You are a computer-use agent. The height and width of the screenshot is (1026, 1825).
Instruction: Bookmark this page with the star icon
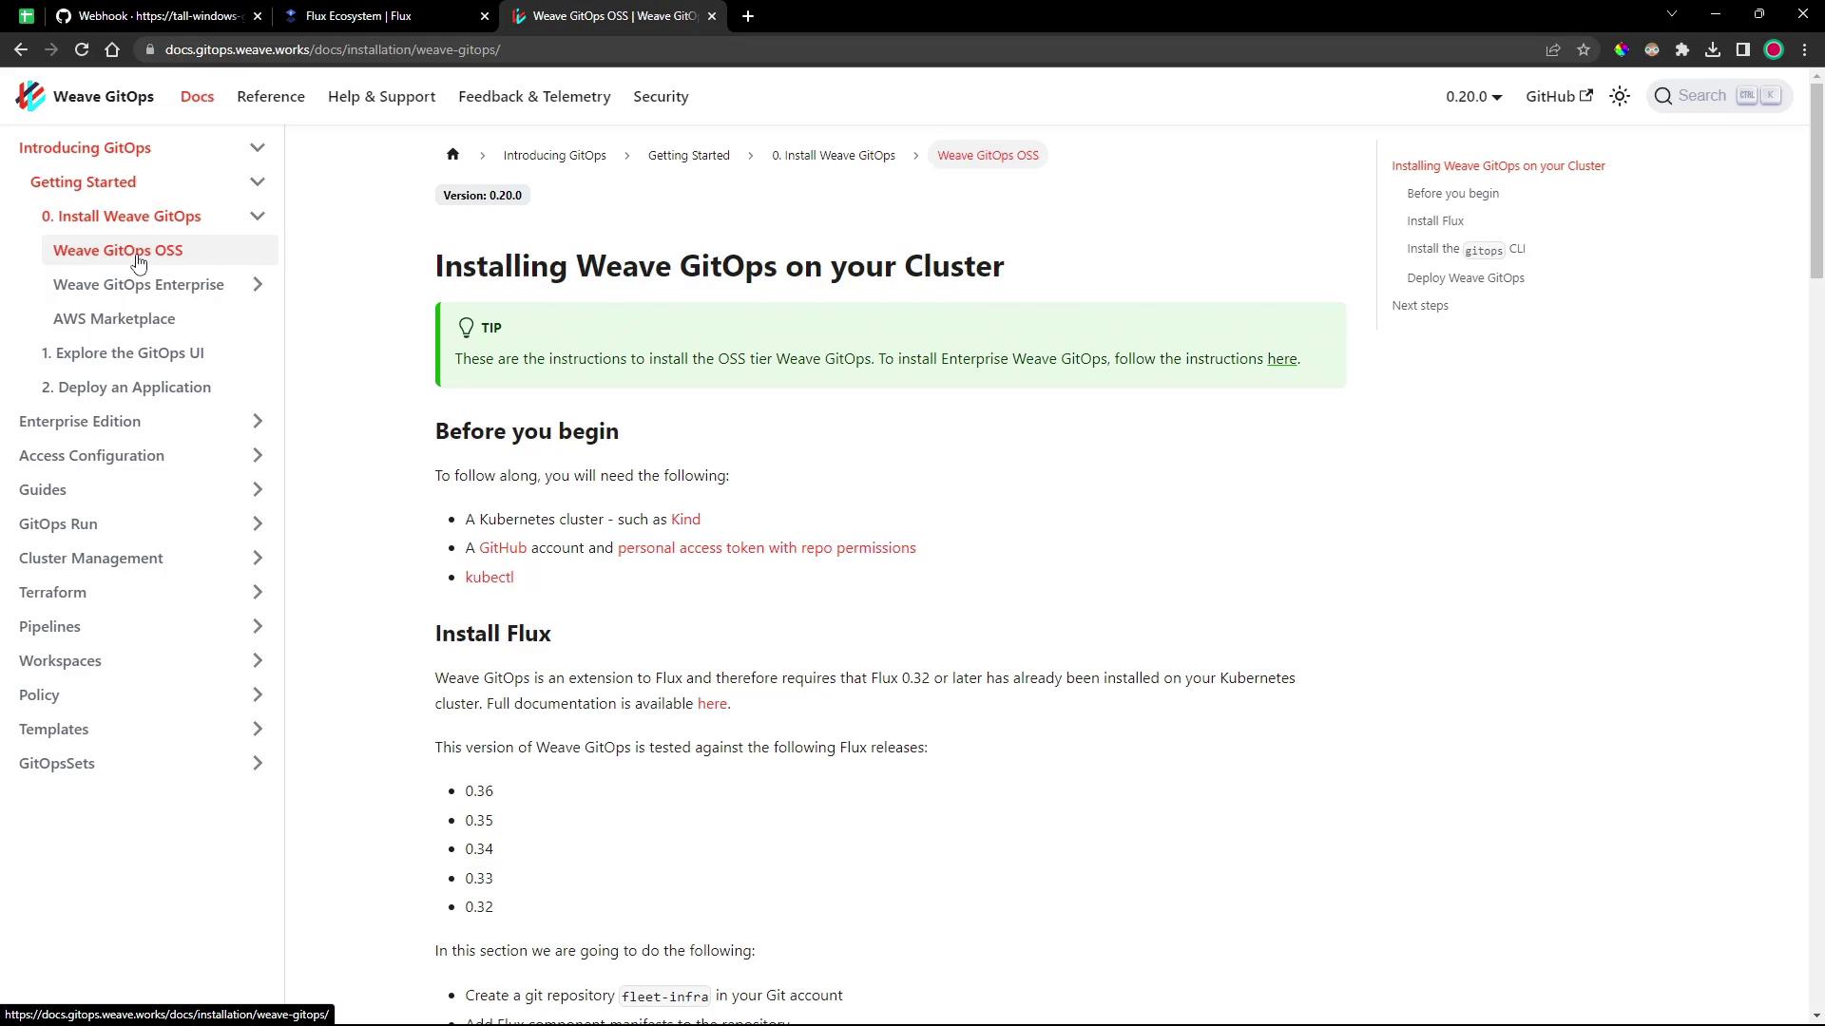coord(1584,49)
